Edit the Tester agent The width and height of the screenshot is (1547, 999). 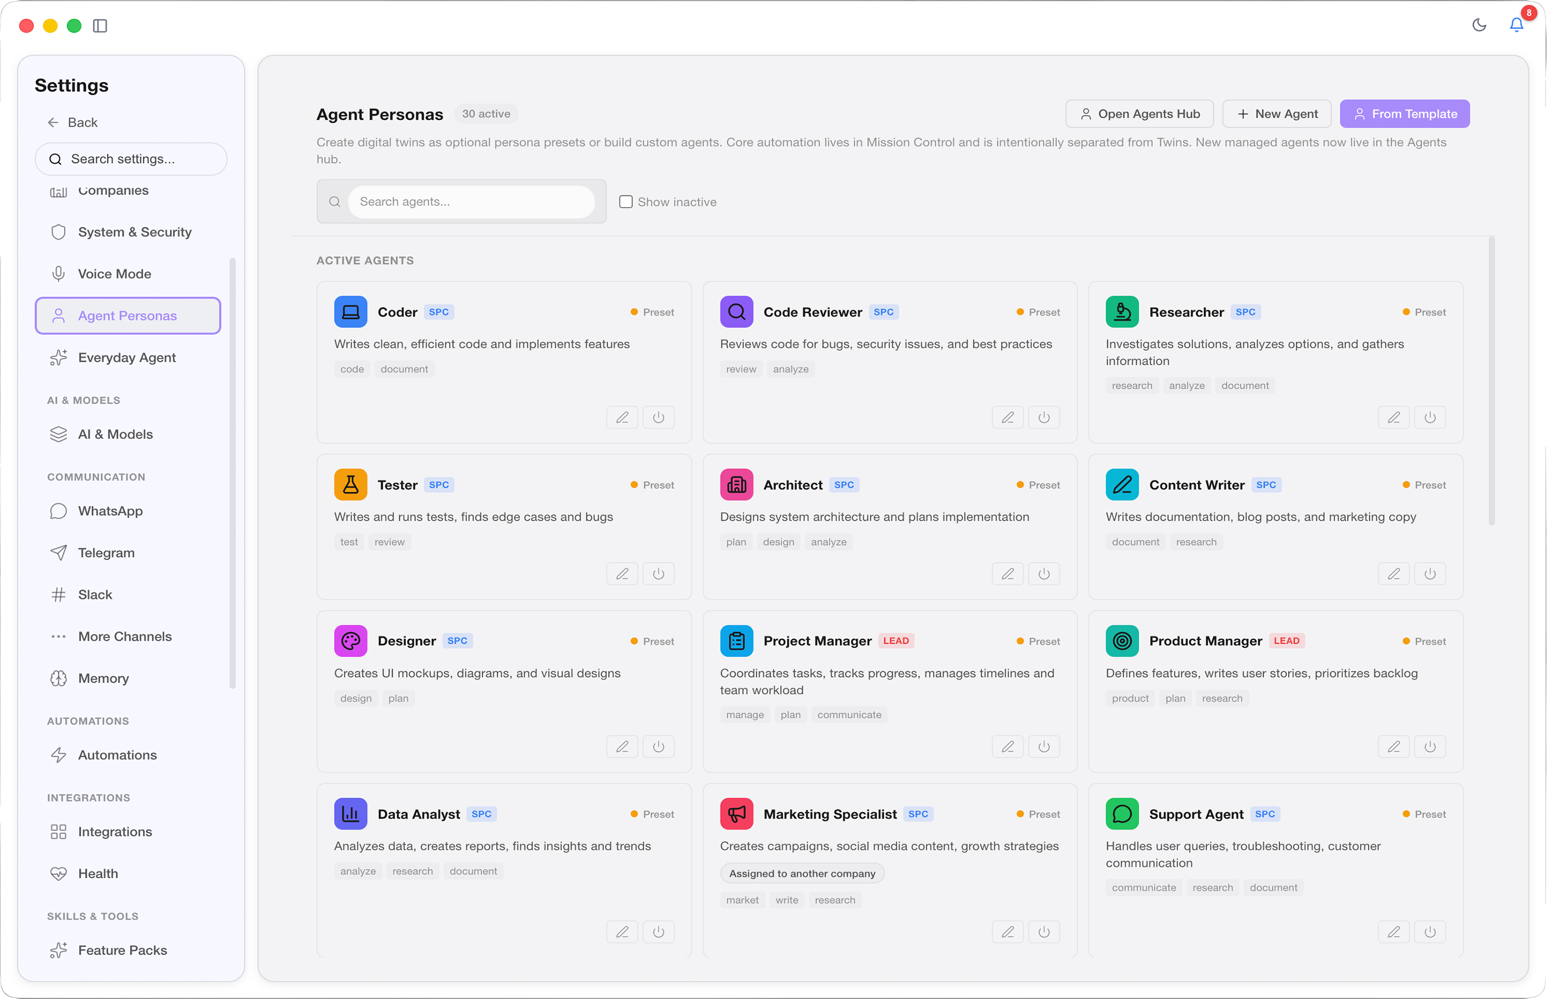point(622,574)
